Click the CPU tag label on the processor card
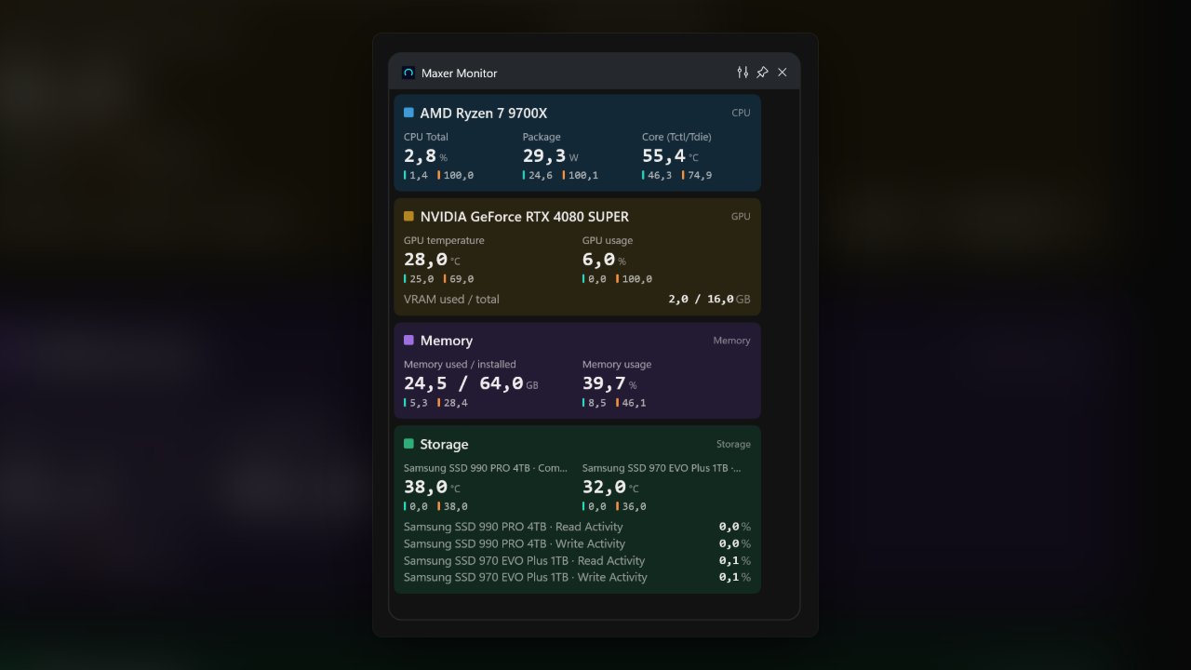Viewport: 1191px width, 670px height. tap(741, 114)
